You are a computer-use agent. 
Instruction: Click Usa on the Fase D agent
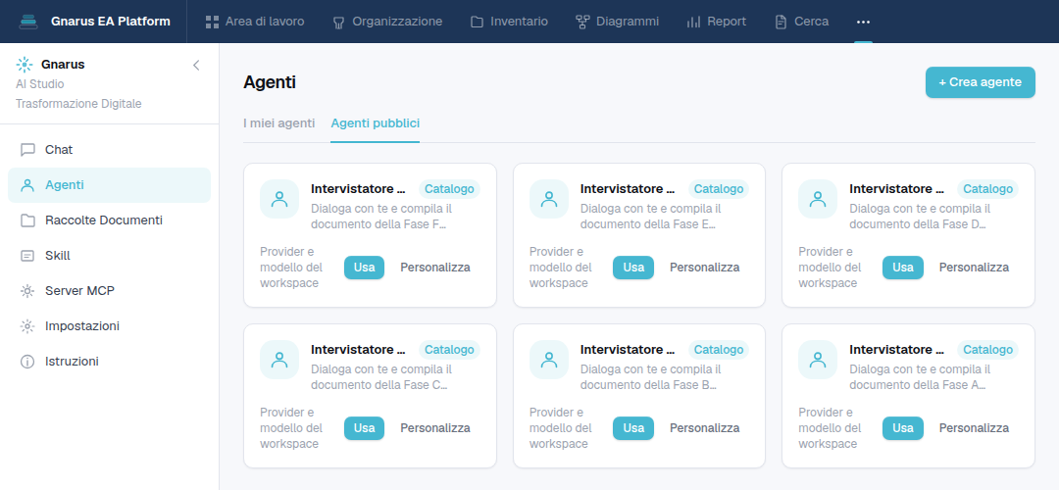(x=903, y=268)
